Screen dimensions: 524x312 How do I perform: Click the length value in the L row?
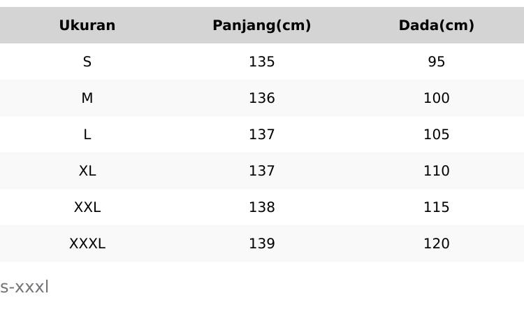[262, 135]
